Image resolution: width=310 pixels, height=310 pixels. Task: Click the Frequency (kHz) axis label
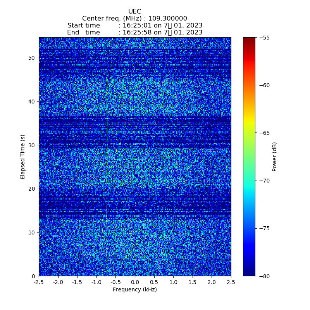click(x=134, y=289)
